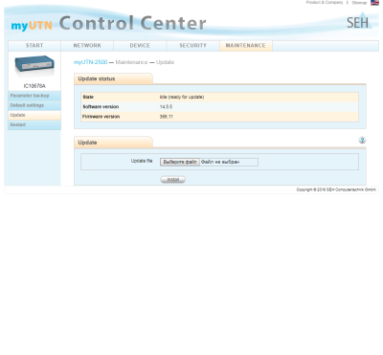Open the Product & Company link
The image size is (383, 355).
point(325,2)
